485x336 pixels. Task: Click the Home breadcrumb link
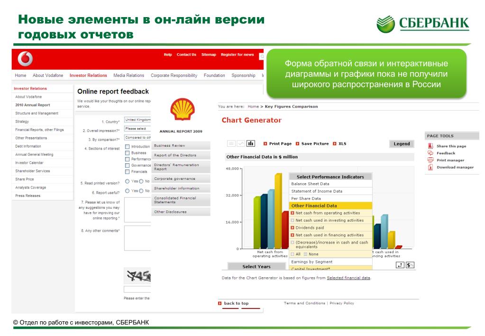(253, 106)
